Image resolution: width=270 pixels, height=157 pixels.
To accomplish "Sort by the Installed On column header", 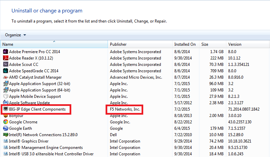I will (x=186, y=44).
